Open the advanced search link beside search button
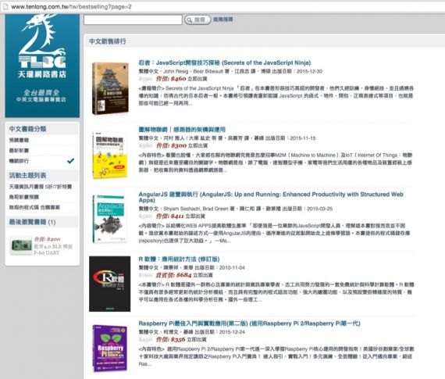The image size is (445, 379). click(x=223, y=20)
